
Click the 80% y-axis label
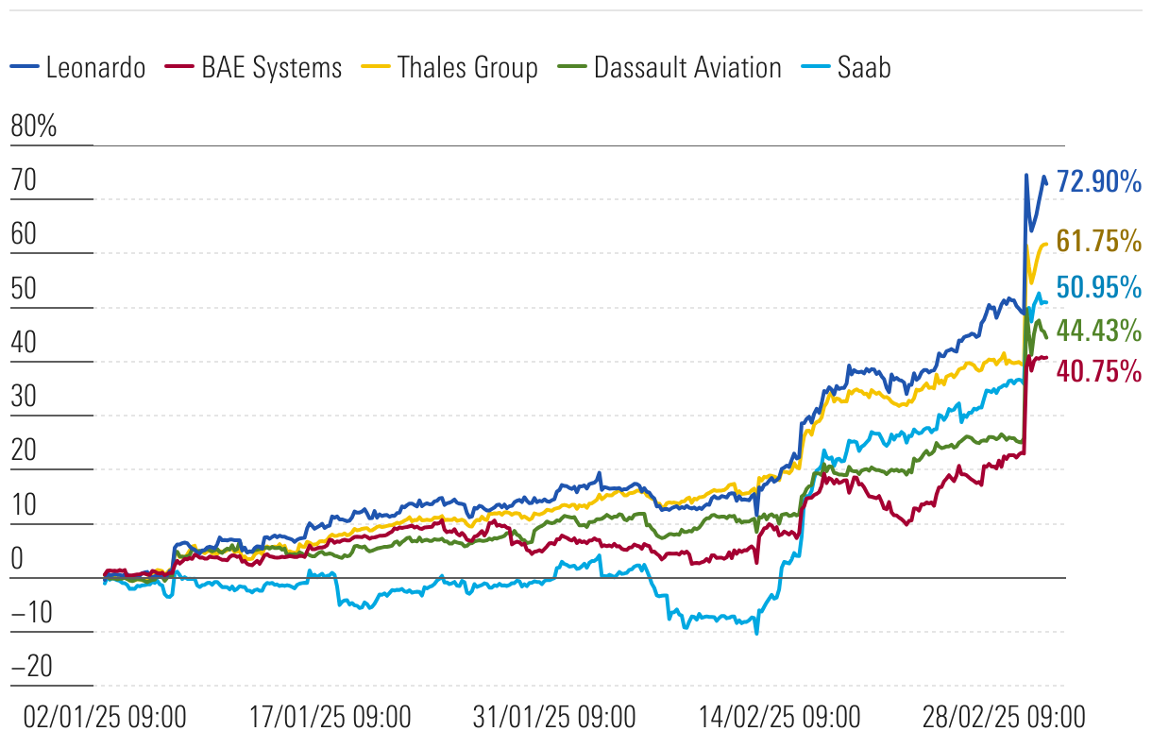pyautogui.click(x=34, y=127)
